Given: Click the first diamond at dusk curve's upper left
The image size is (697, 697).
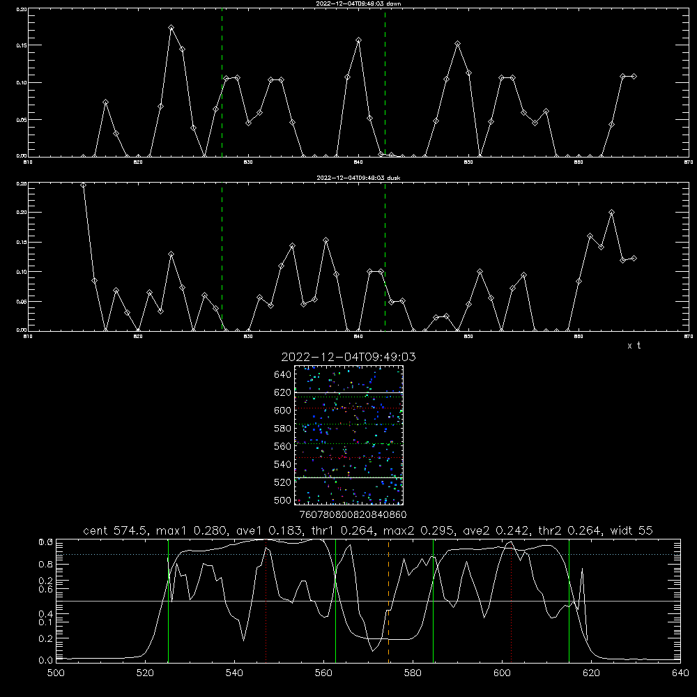Looking at the screenshot, I should [83, 185].
